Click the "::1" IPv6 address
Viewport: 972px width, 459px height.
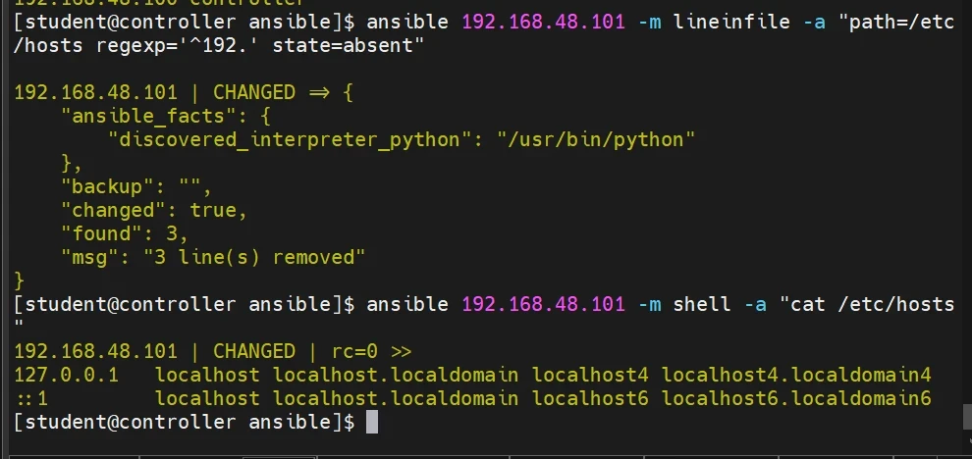click(x=31, y=398)
